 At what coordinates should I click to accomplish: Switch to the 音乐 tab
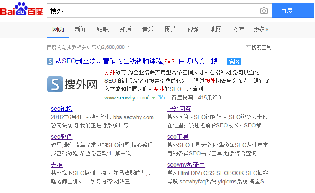(148, 30)
